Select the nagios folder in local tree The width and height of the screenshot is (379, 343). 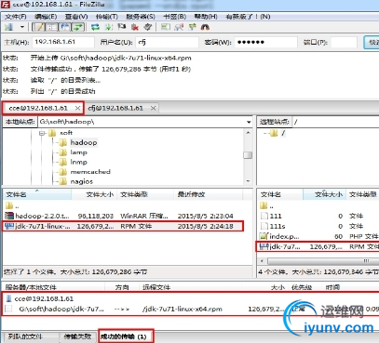(x=82, y=181)
